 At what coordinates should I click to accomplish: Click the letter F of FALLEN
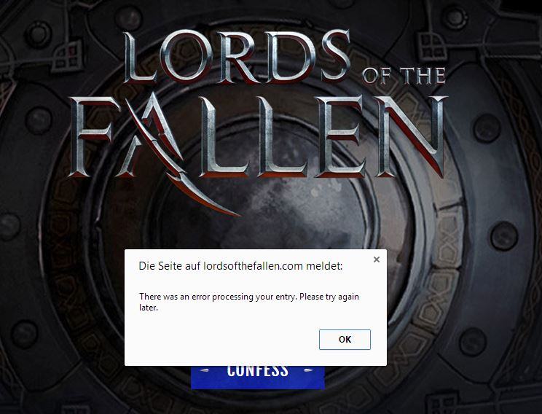(x=93, y=136)
